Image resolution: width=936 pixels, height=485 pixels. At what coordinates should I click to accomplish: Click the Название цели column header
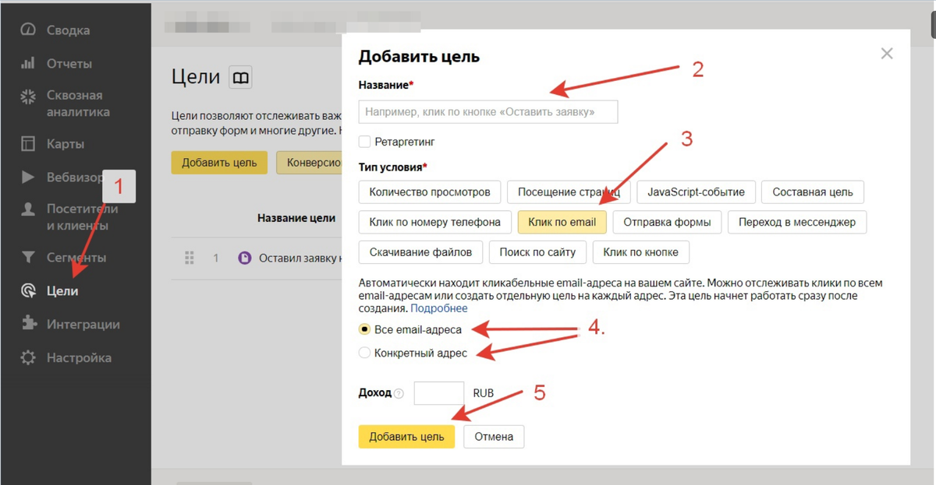296,218
